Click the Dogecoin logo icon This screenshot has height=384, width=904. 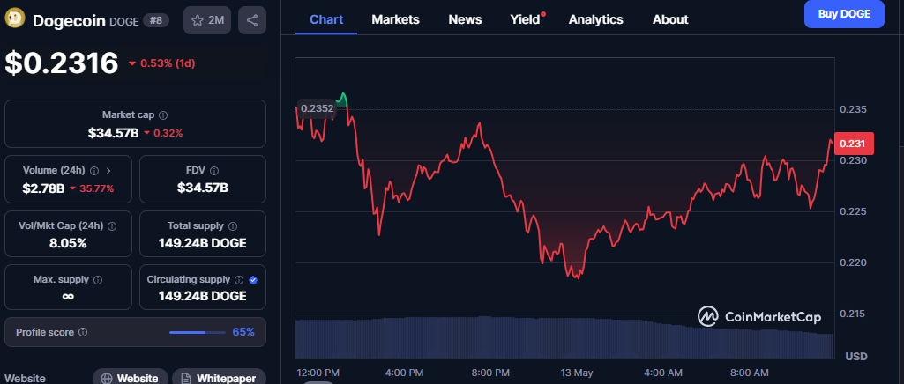click(x=14, y=19)
